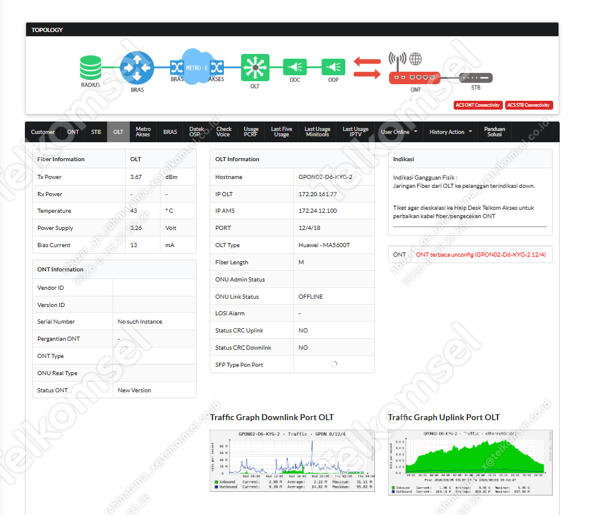Viewport: 613px width, 515px height.
Task: Select the OLT tab
Action: [x=118, y=132]
